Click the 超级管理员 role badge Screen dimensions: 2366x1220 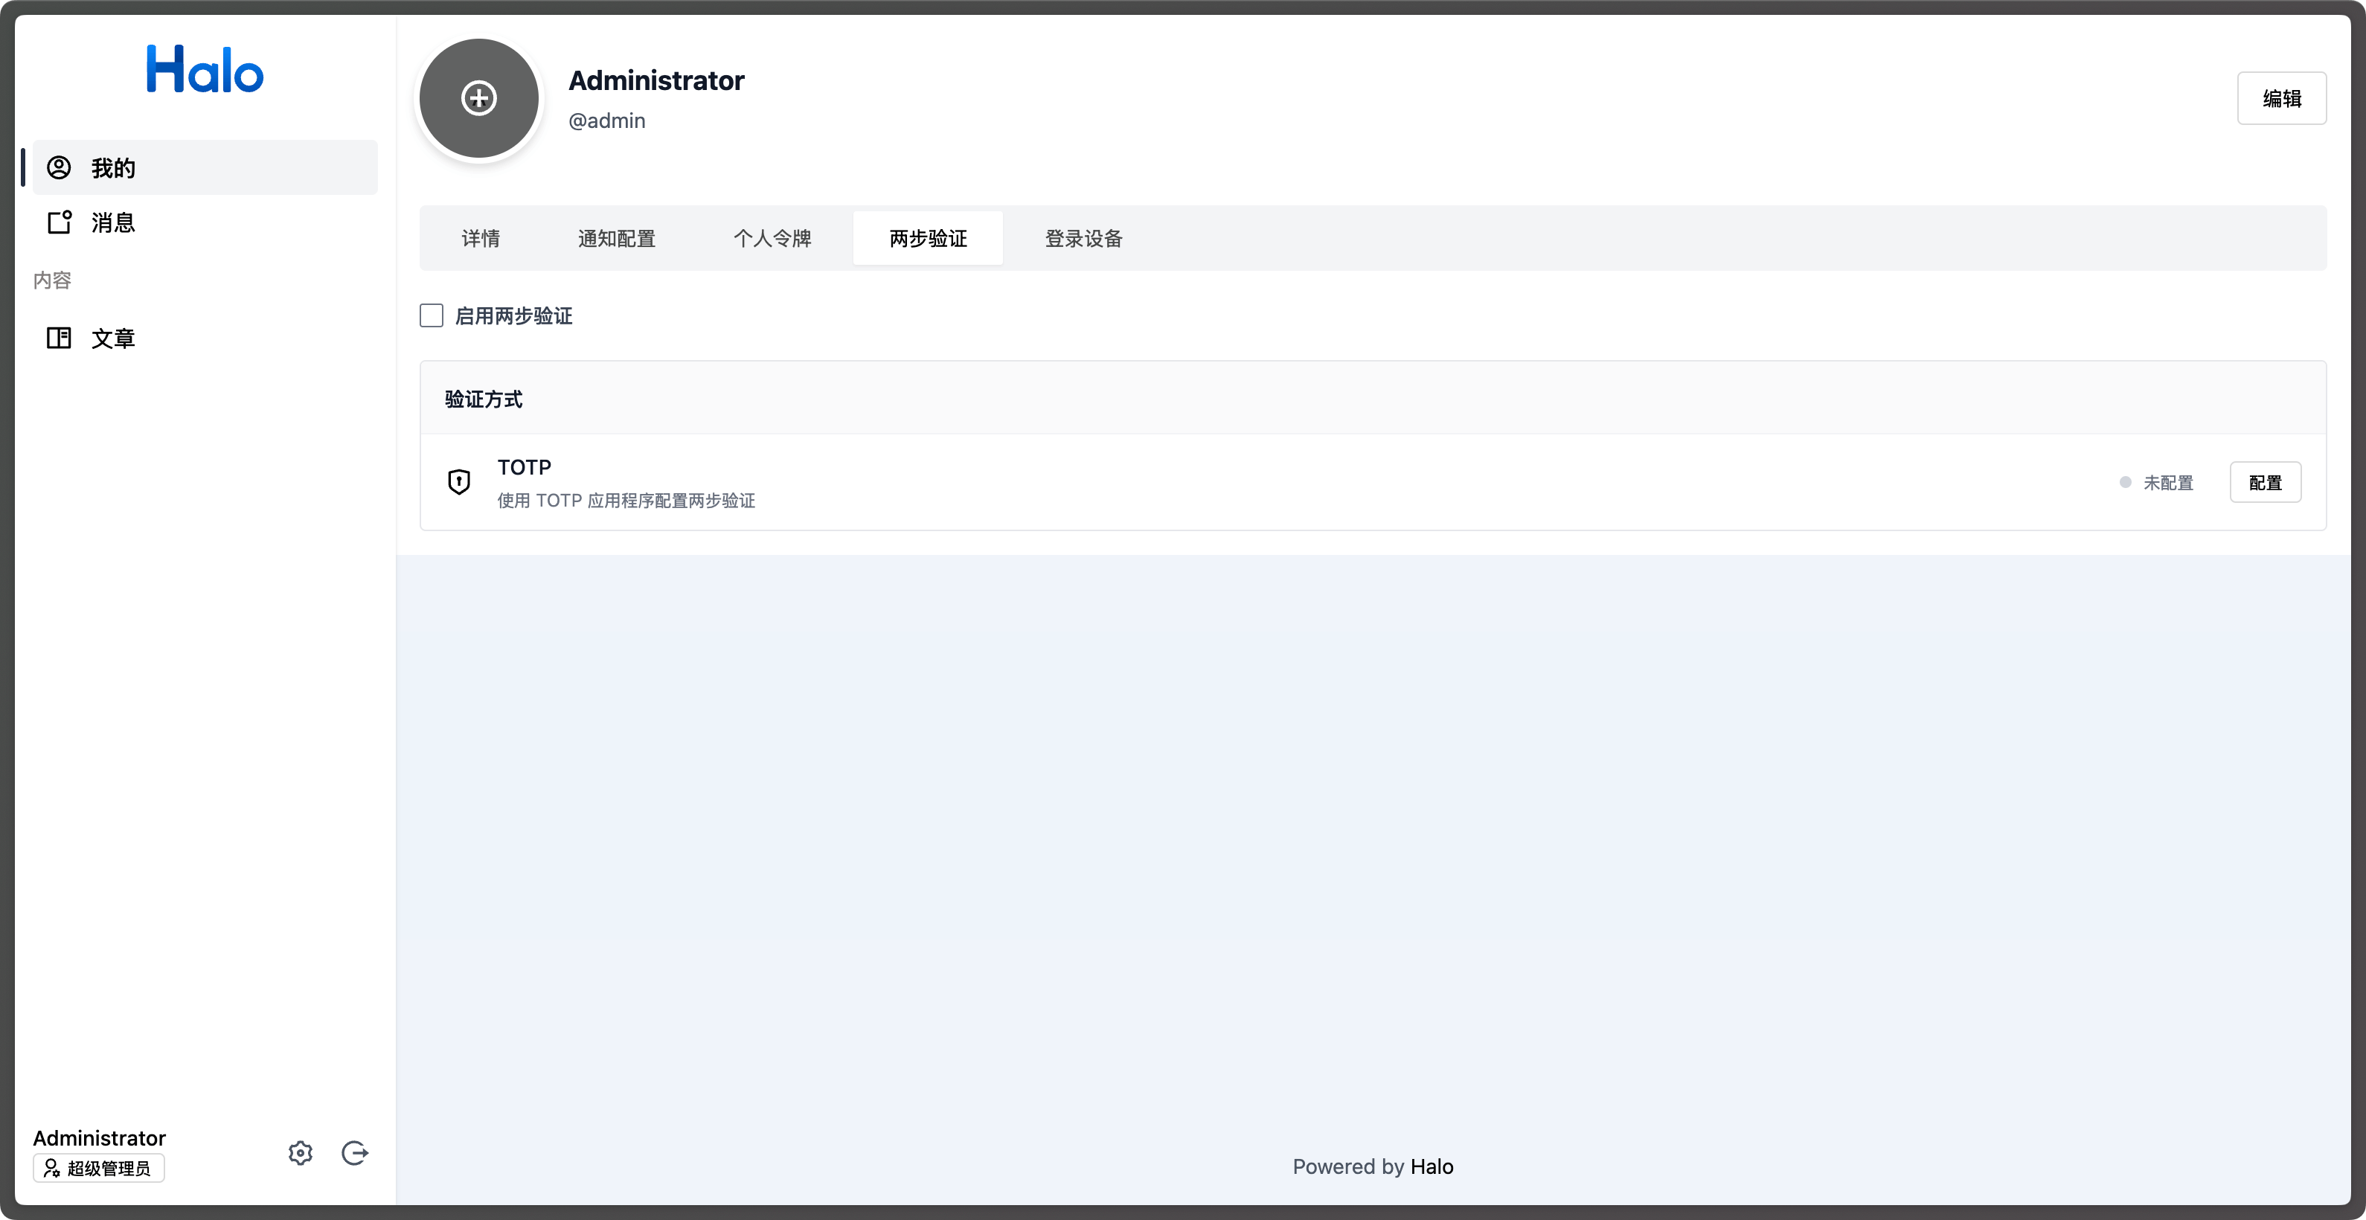tap(99, 1169)
